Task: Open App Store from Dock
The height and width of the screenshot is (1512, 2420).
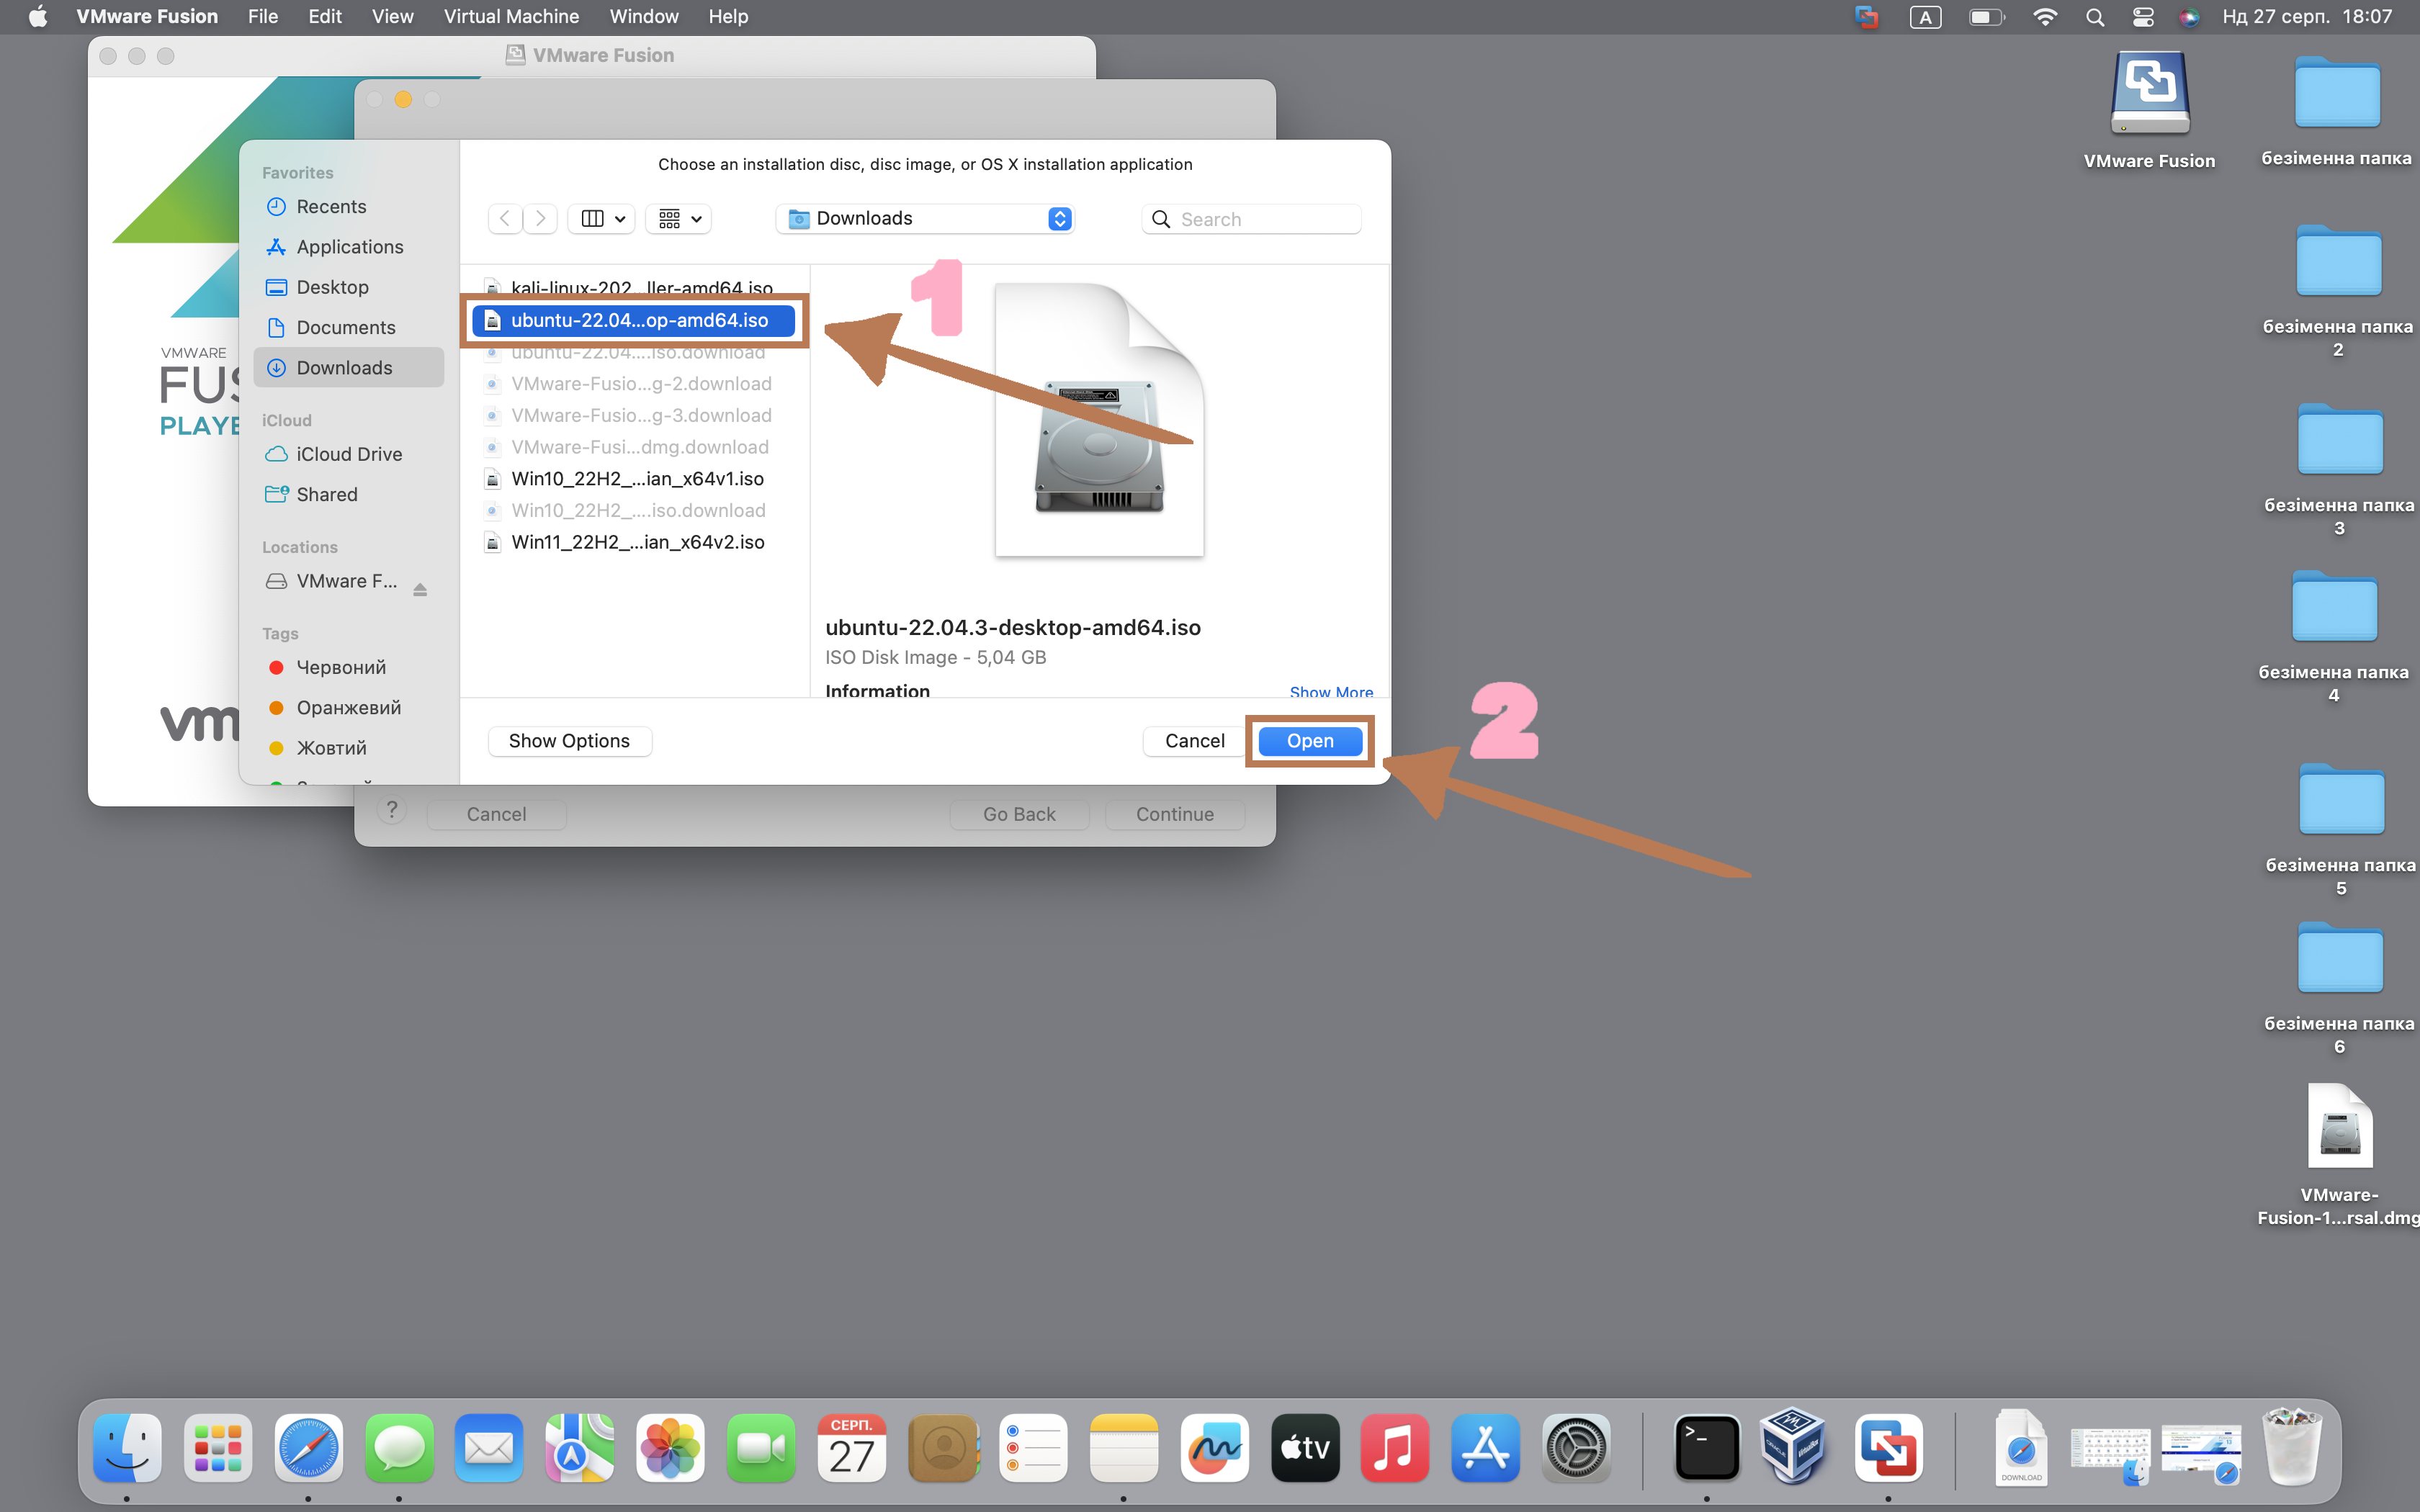Action: (x=1485, y=1447)
